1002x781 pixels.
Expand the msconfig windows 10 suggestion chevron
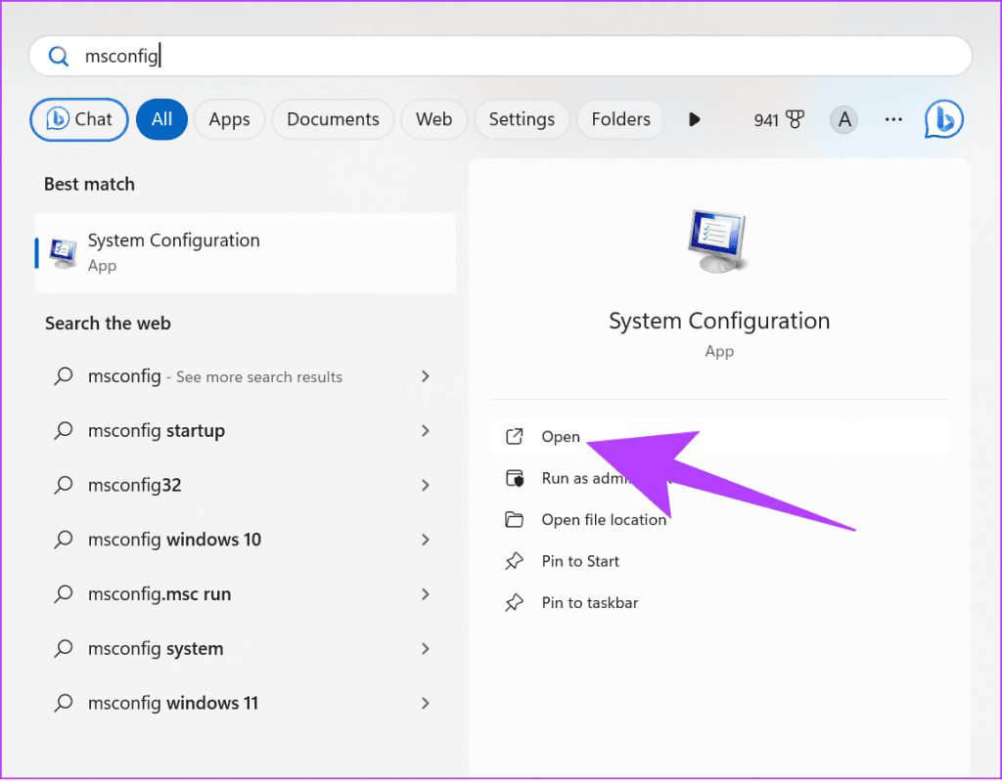[x=425, y=539]
